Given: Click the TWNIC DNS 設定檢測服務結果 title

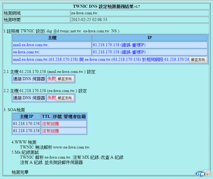Looking at the screenshot, I should tap(106, 6).
